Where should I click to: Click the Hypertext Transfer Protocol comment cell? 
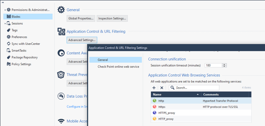(220, 101)
